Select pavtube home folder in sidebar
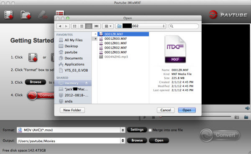 (x=71, y=52)
